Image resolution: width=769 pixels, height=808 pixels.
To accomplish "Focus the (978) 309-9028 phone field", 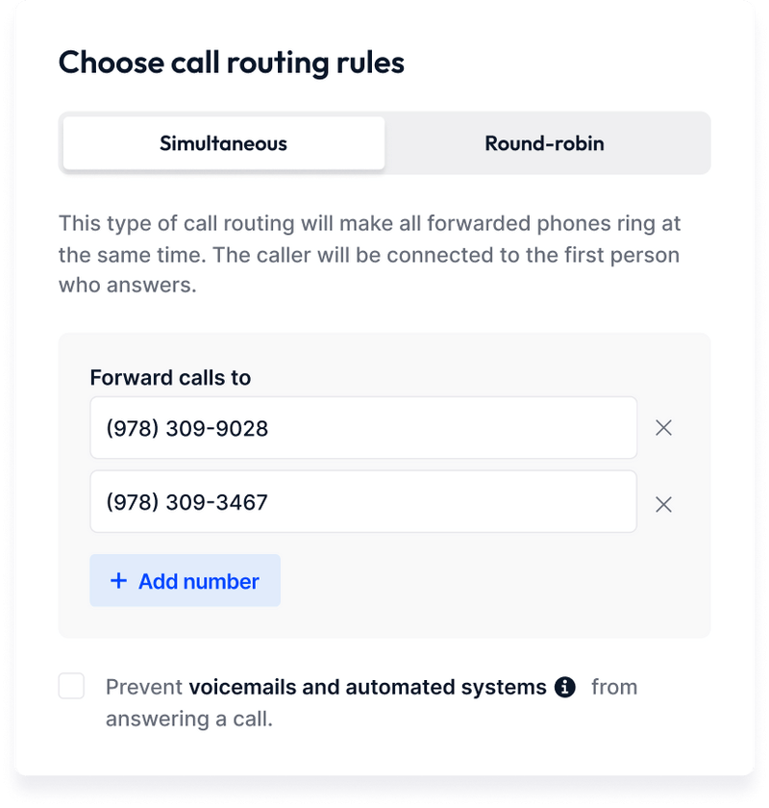I will (x=363, y=428).
